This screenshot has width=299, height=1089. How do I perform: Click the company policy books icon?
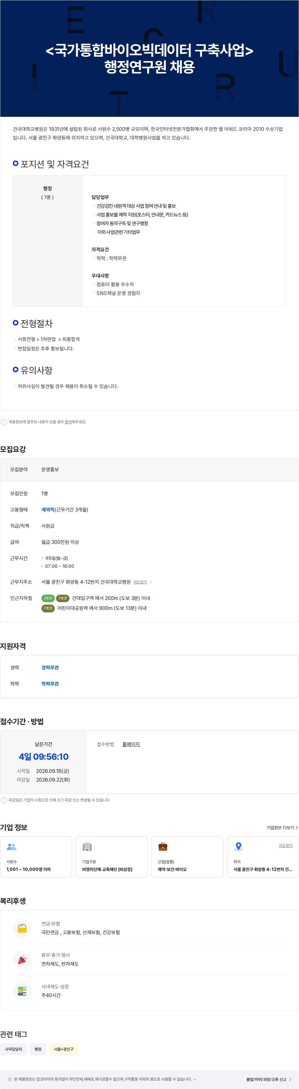(x=22, y=991)
